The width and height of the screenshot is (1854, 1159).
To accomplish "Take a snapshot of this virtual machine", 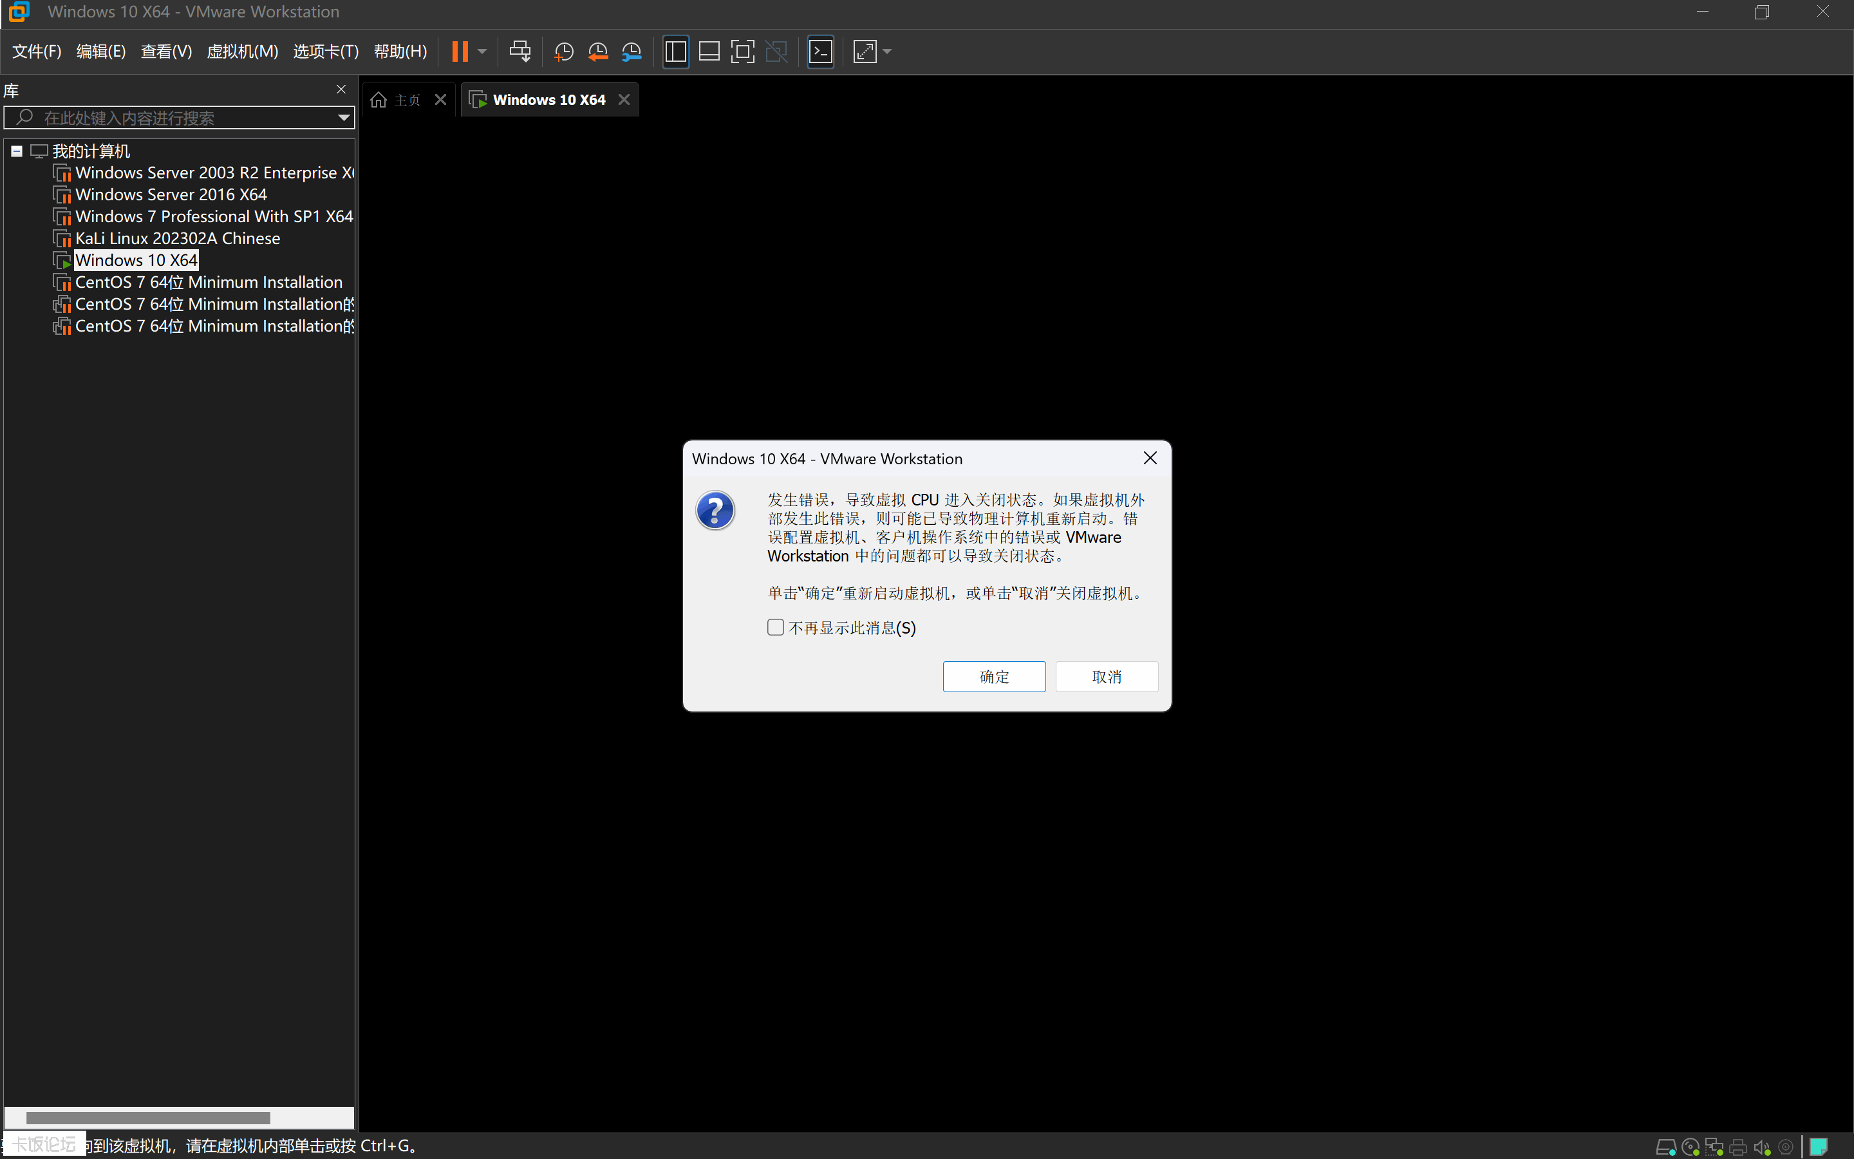I will (564, 52).
